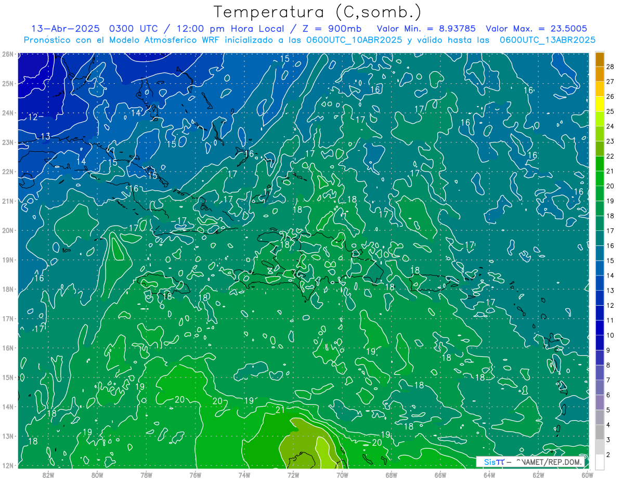Click the '13N' latitude axis label
The height and width of the screenshot is (482, 624).
(x=7, y=436)
